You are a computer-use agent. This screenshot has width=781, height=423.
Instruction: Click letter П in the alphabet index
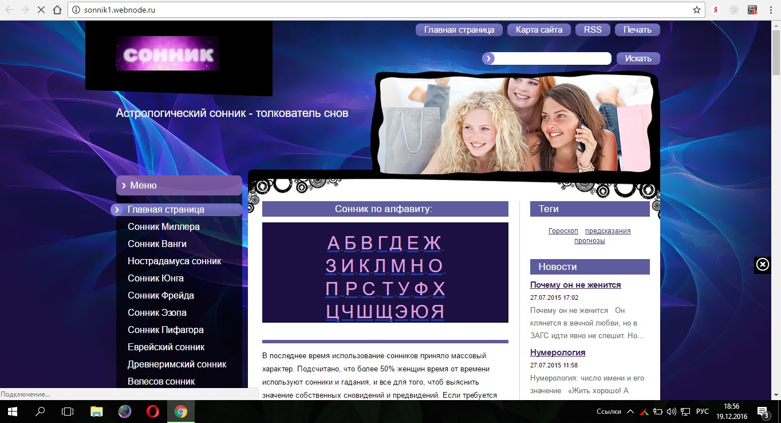pos(333,288)
